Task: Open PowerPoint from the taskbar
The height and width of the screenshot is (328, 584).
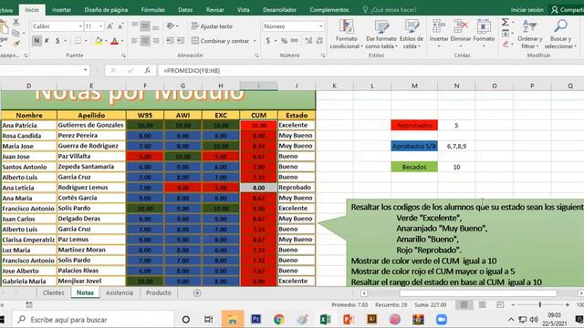Action: 349,320
